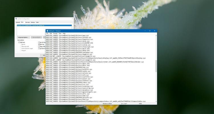Click the System Configuration title bar icon
The image size is (214, 114).
click(x=16, y=19)
